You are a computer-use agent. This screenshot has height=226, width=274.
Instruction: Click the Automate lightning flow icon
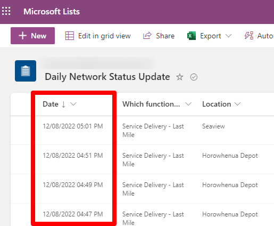249,36
